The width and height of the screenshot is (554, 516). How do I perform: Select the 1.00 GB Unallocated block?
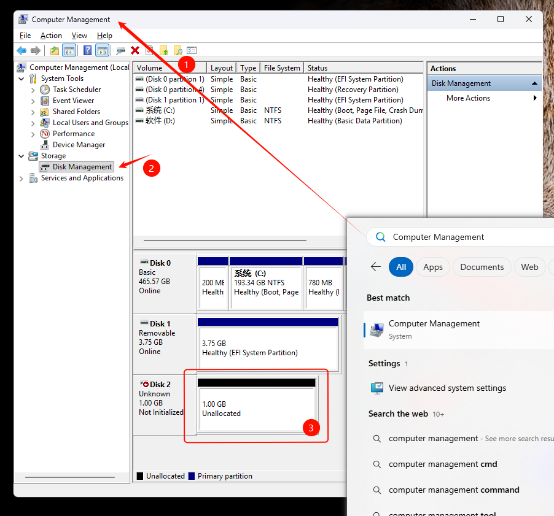click(x=257, y=405)
